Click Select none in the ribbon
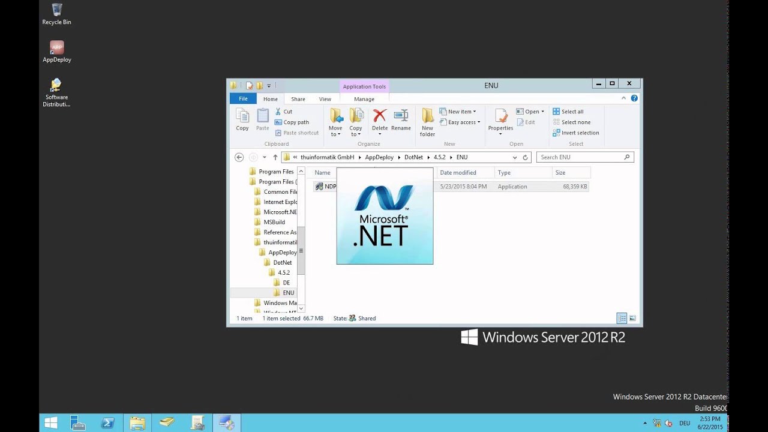 (x=572, y=122)
